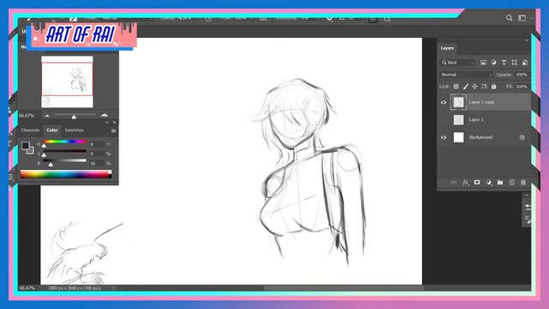Click the foreground color swatch

click(25, 145)
